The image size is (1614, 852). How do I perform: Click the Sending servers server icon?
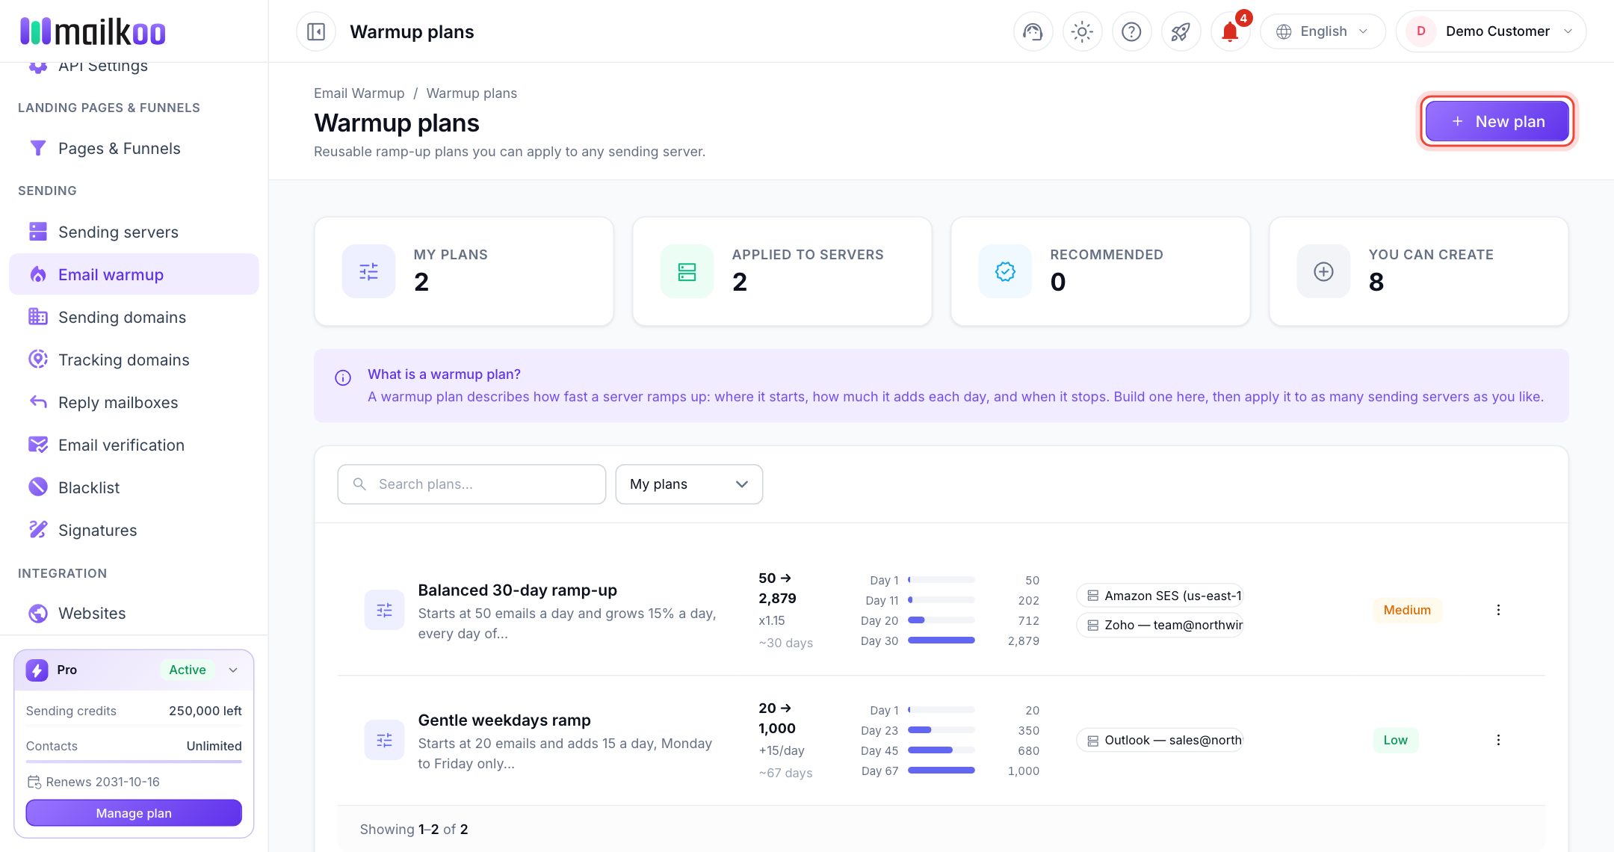tap(38, 232)
